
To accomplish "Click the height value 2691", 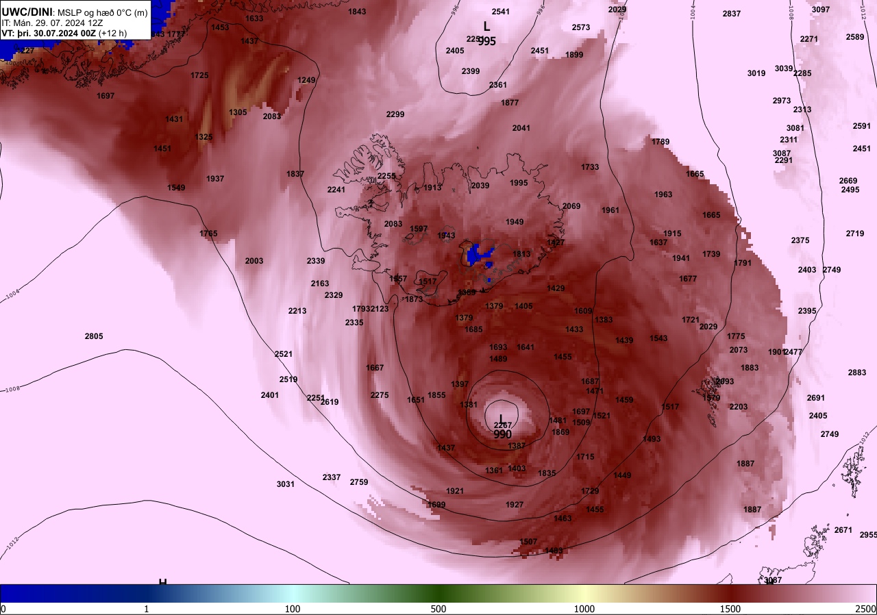I will pyautogui.click(x=816, y=398).
